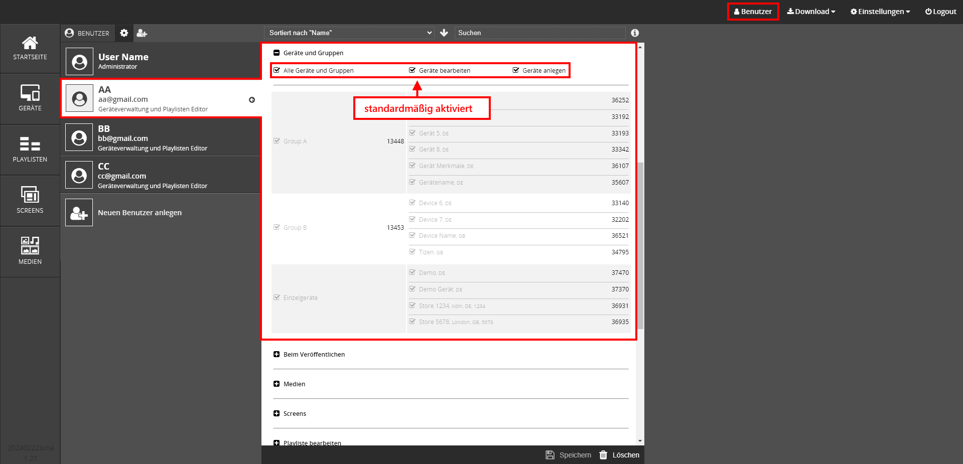Click the info icon beside search
The width and height of the screenshot is (963, 464).
(x=635, y=33)
